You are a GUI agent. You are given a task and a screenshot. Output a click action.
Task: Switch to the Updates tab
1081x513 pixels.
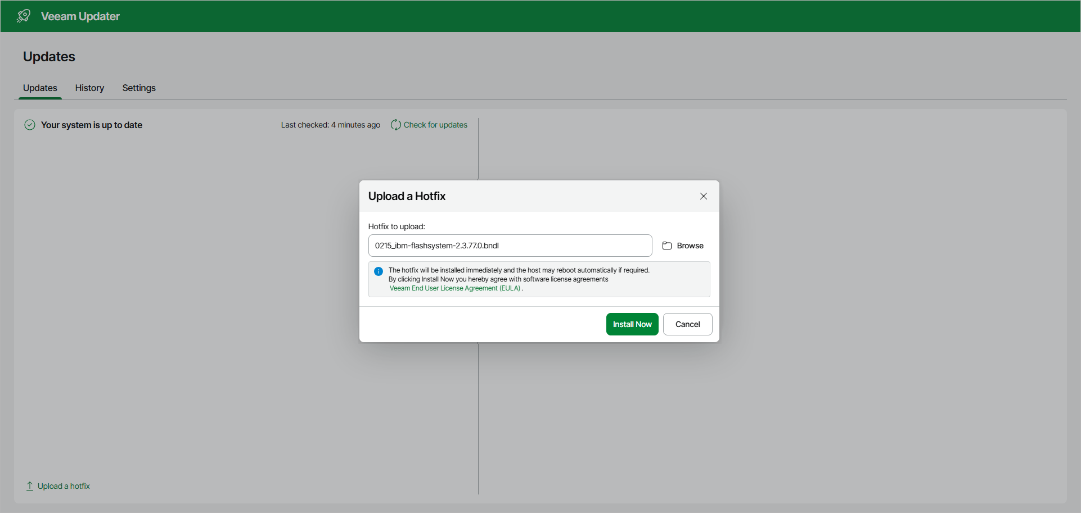[40, 88]
